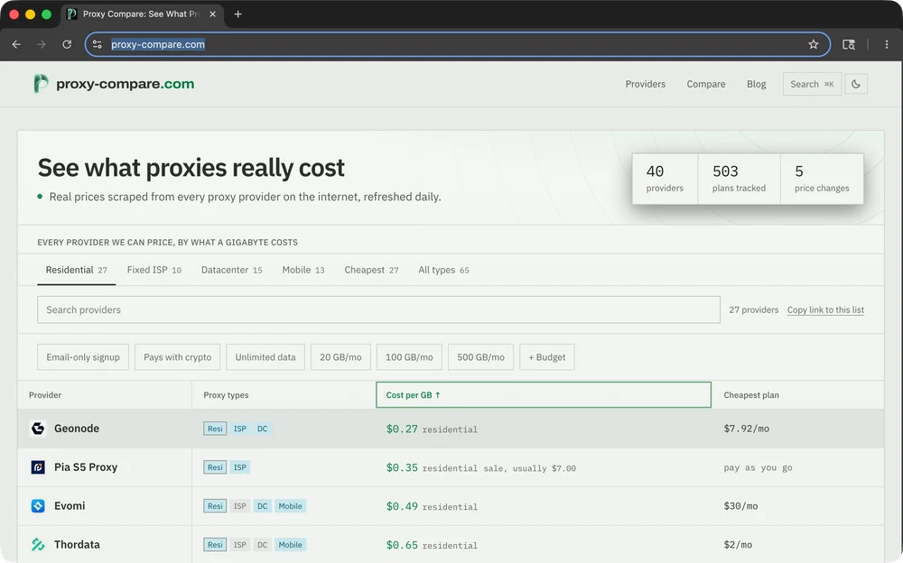This screenshot has width=903, height=563.
Task: Switch to the Mobile 13 tab
Action: (x=303, y=270)
